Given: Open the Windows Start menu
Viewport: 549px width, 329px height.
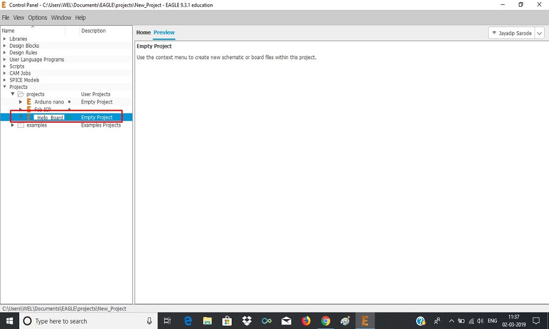Looking at the screenshot, I should pyautogui.click(x=9, y=321).
